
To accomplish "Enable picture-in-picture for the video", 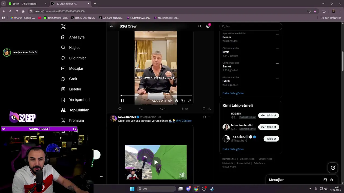I will [183, 101].
